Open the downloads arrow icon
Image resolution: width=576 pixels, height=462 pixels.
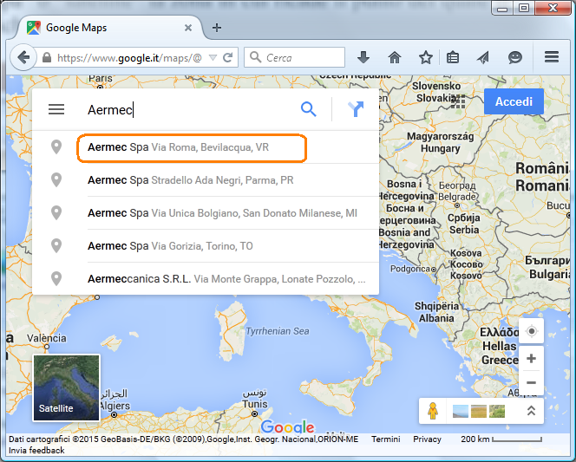[x=363, y=57]
